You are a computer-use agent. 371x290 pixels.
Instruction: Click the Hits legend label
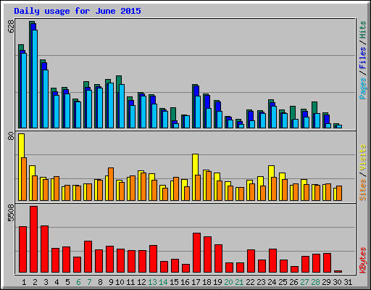click(363, 30)
